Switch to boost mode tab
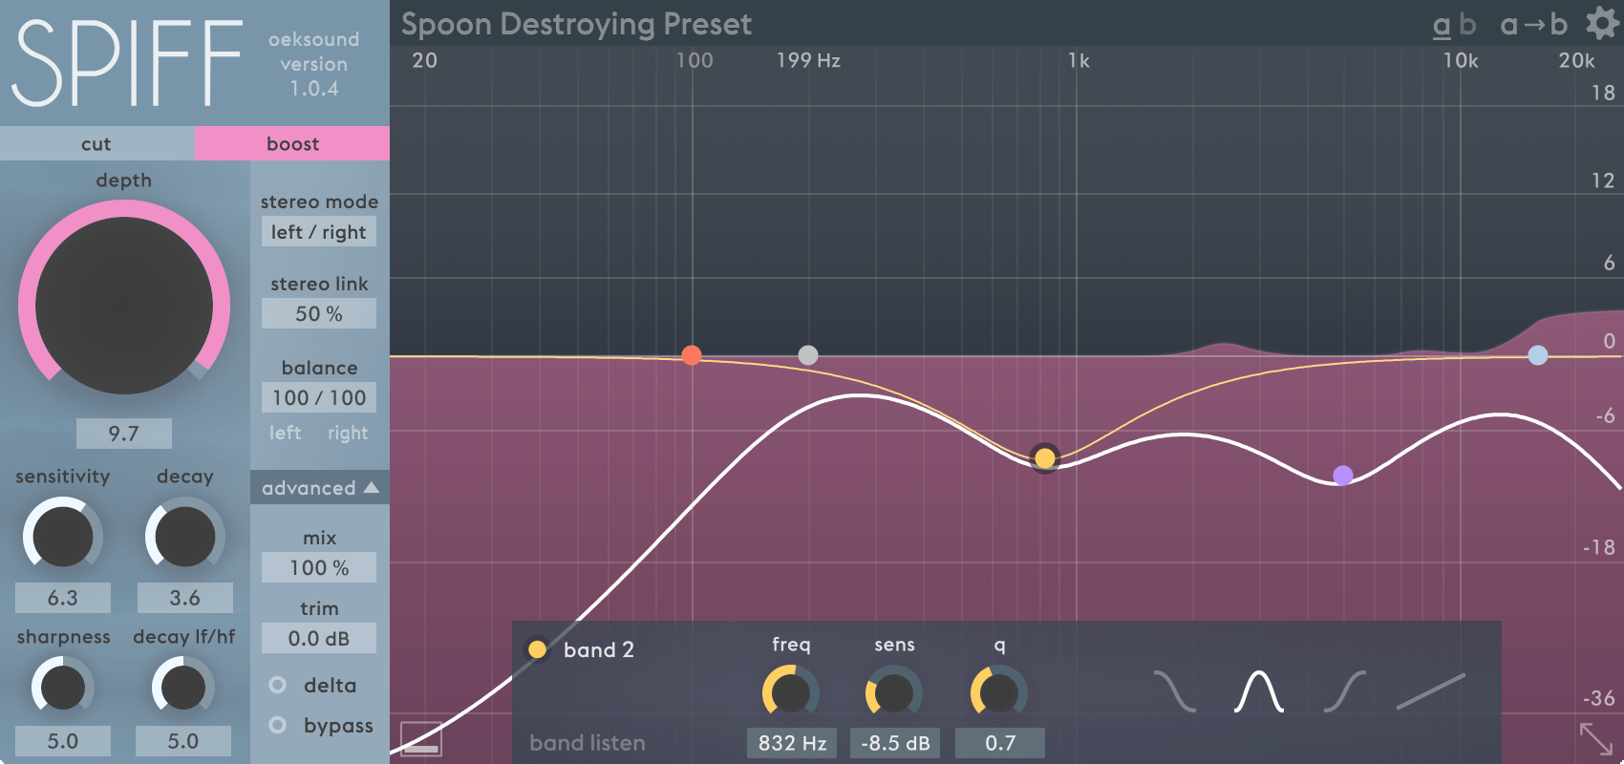1624x764 pixels. pyautogui.click(x=292, y=143)
